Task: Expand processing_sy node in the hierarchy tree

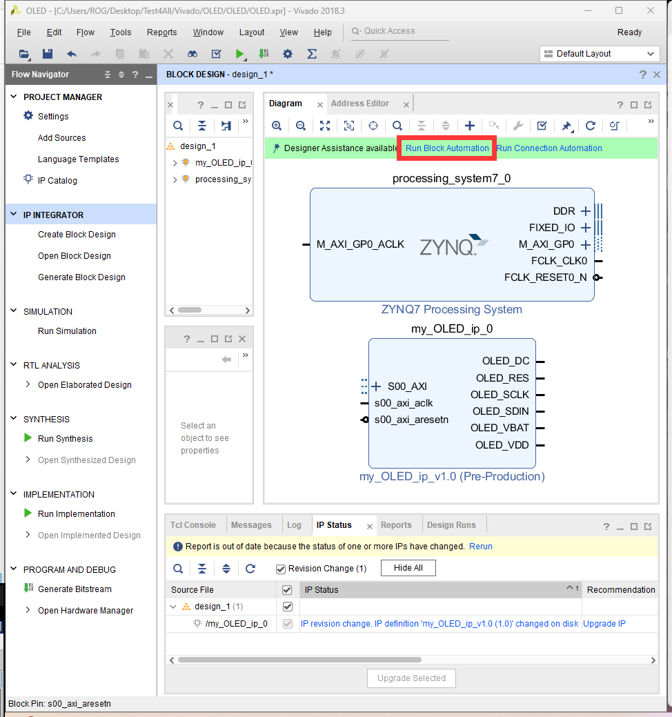Action: pyautogui.click(x=175, y=179)
